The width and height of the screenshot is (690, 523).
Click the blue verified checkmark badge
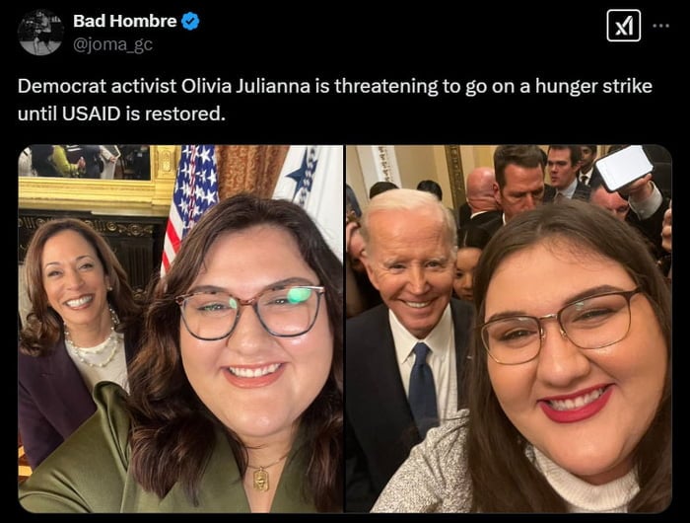(190, 21)
